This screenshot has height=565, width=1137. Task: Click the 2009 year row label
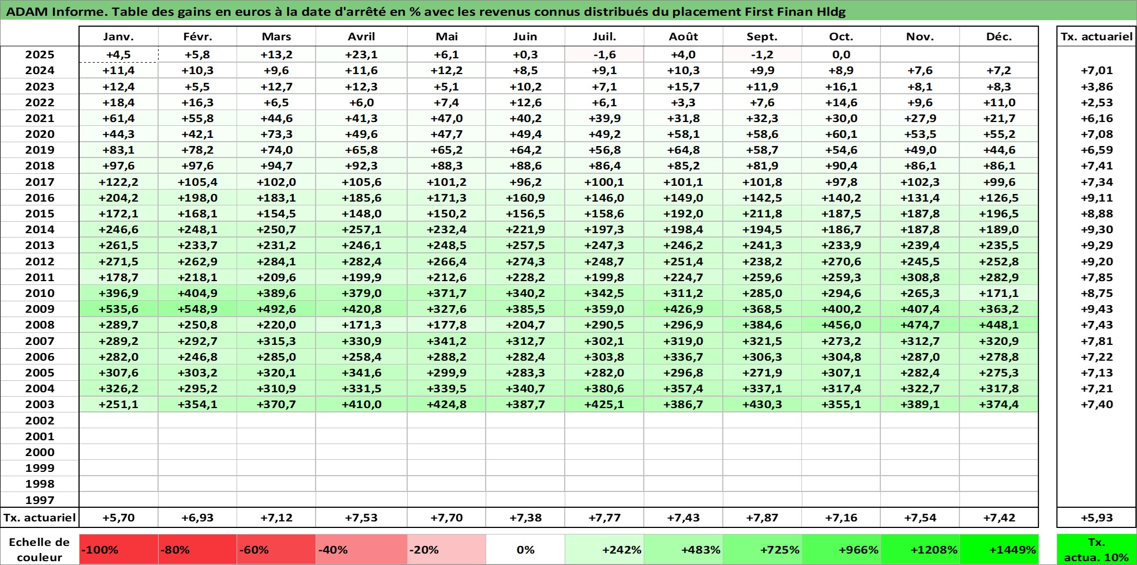click(x=40, y=309)
